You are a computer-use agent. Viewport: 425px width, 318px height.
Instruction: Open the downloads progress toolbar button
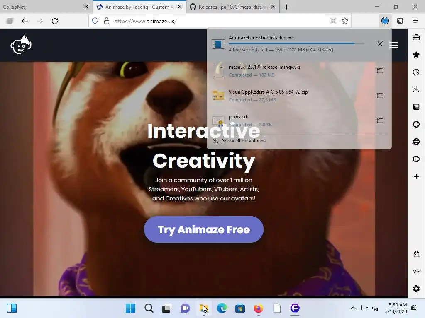point(385,21)
